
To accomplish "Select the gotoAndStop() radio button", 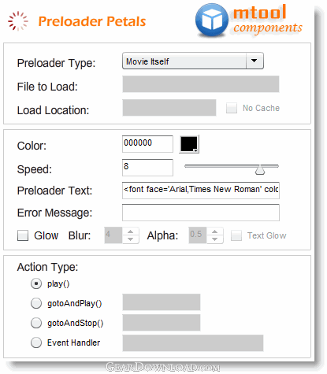I will 36,323.
